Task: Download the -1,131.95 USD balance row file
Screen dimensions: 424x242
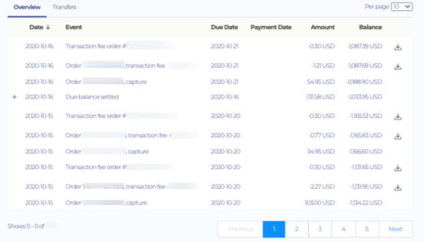Action: 398,188
